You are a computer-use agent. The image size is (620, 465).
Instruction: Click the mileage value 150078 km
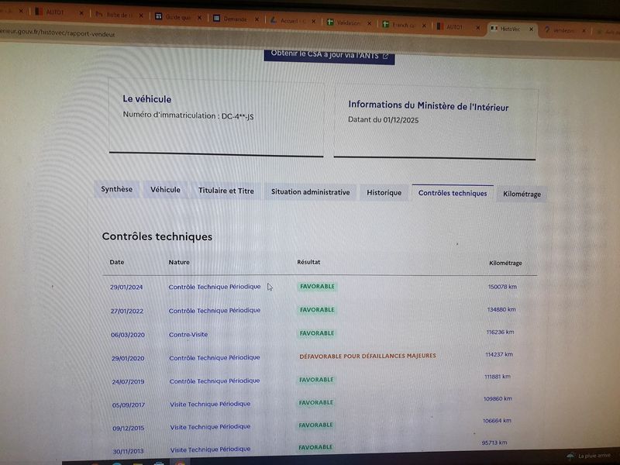(x=502, y=287)
